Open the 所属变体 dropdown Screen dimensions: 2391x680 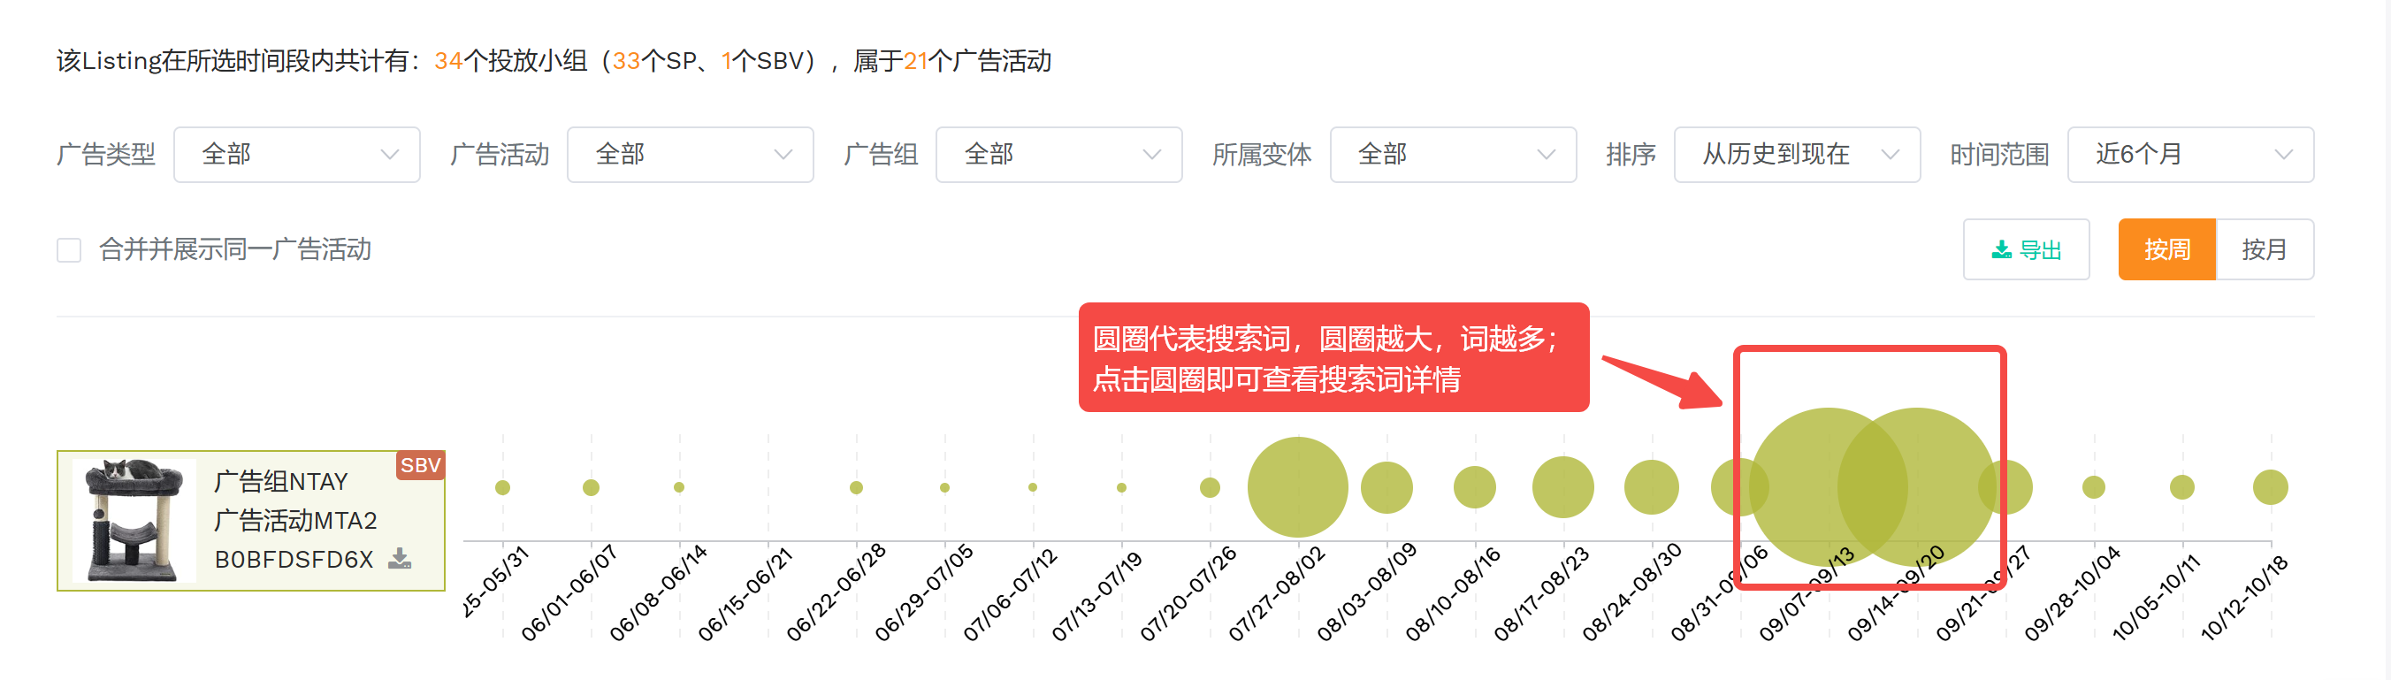[x=1452, y=154]
